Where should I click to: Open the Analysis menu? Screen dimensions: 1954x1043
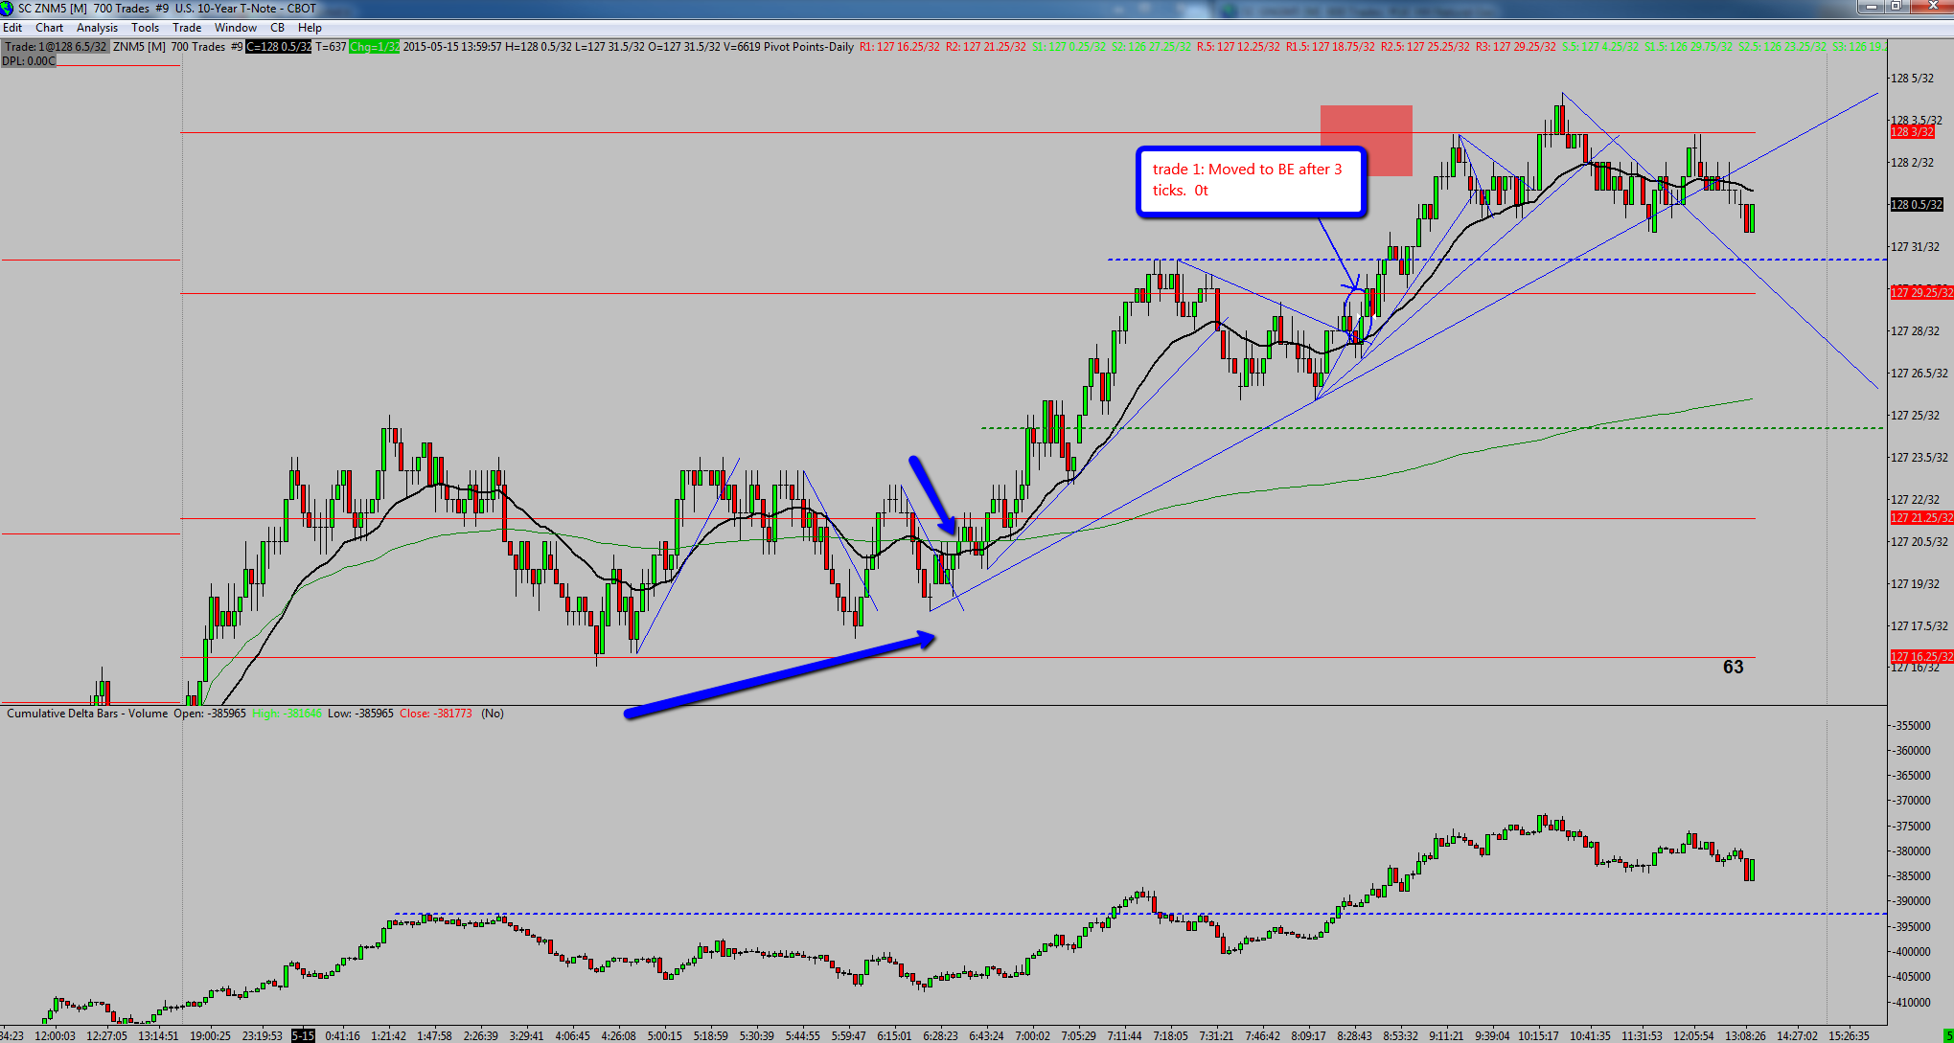coord(97,28)
